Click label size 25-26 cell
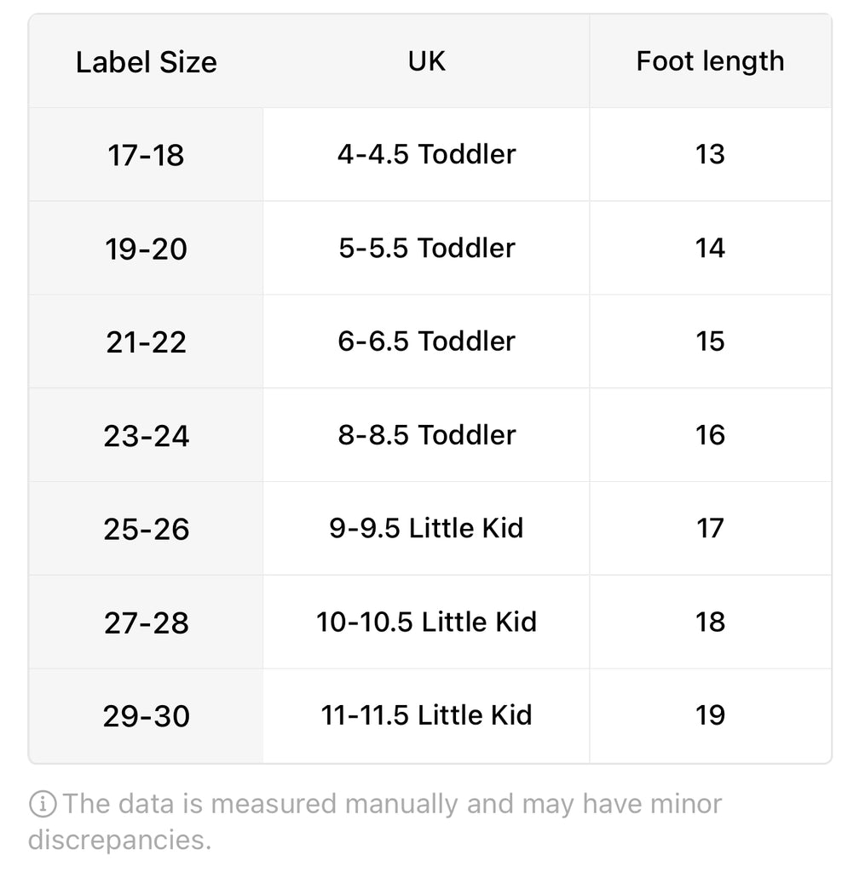 click(146, 528)
